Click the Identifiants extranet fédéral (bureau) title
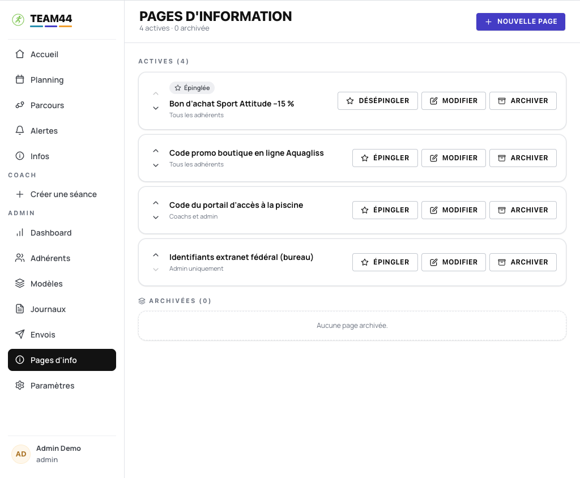This screenshot has width=580, height=478. click(241, 258)
